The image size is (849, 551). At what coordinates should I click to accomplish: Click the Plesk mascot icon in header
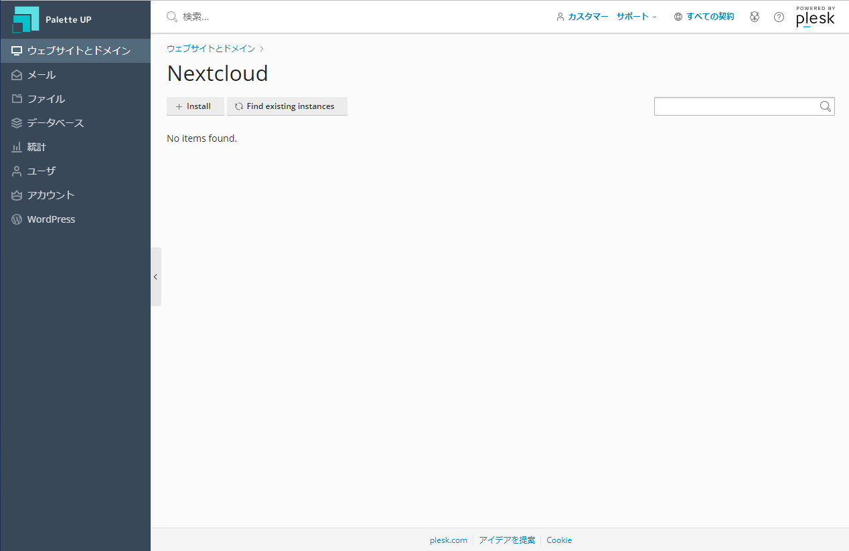(x=755, y=17)
